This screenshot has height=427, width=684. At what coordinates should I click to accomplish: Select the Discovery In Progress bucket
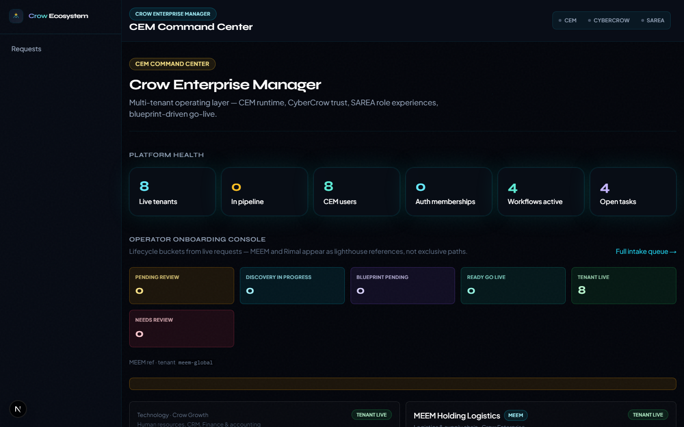(292, 286)
